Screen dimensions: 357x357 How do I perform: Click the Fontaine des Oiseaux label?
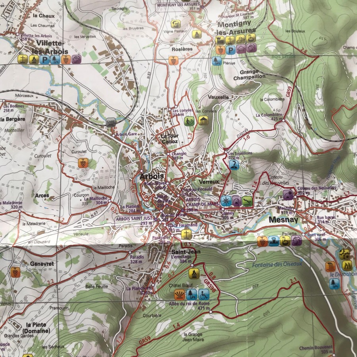point(277,263)
